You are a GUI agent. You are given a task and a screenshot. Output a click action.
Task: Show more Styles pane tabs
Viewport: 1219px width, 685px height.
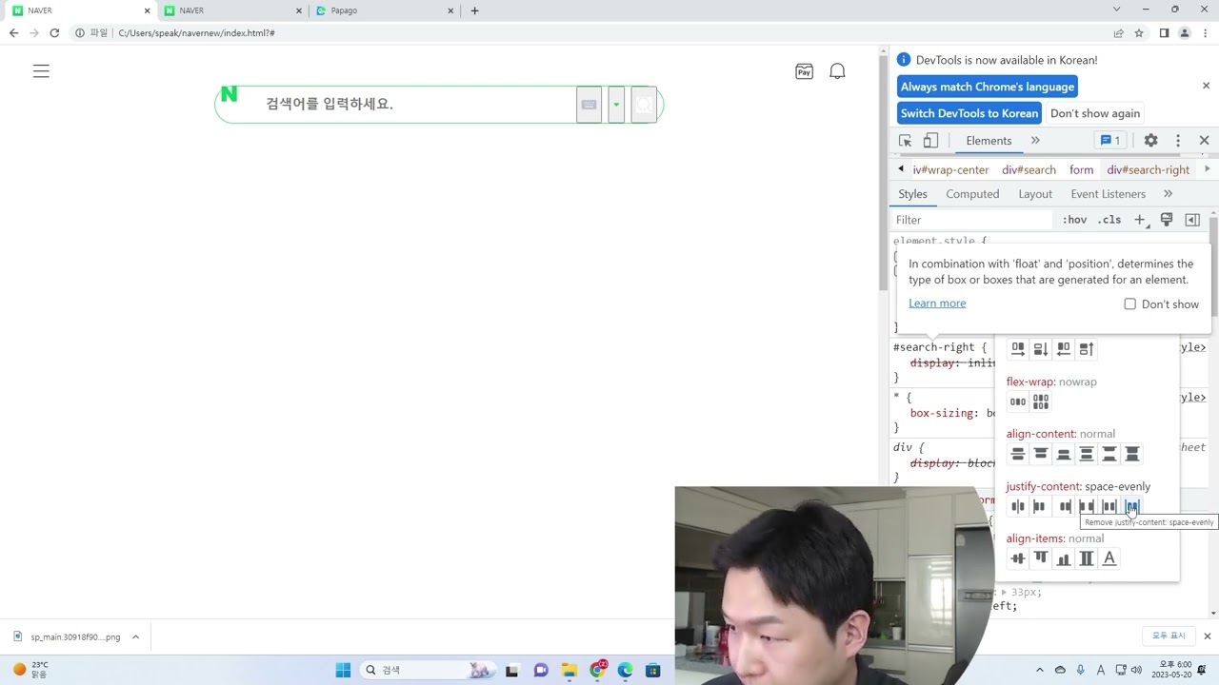[x=1168, y=194]
